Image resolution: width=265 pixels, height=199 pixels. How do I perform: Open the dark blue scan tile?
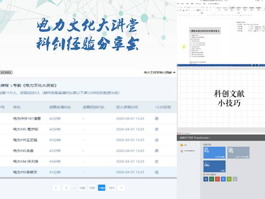coord(214,166)
